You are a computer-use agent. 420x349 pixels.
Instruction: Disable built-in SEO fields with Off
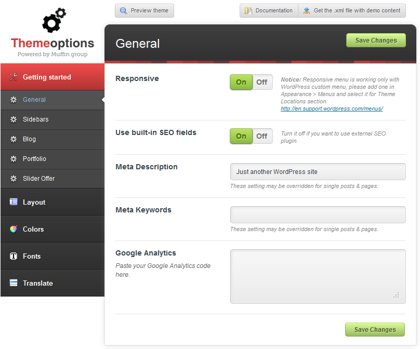click(x=262, y=136)
